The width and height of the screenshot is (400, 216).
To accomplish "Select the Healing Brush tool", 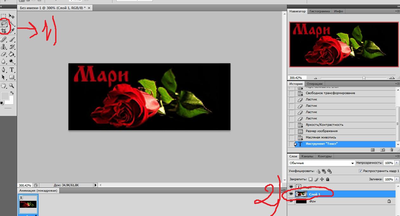I will [3, 40].
